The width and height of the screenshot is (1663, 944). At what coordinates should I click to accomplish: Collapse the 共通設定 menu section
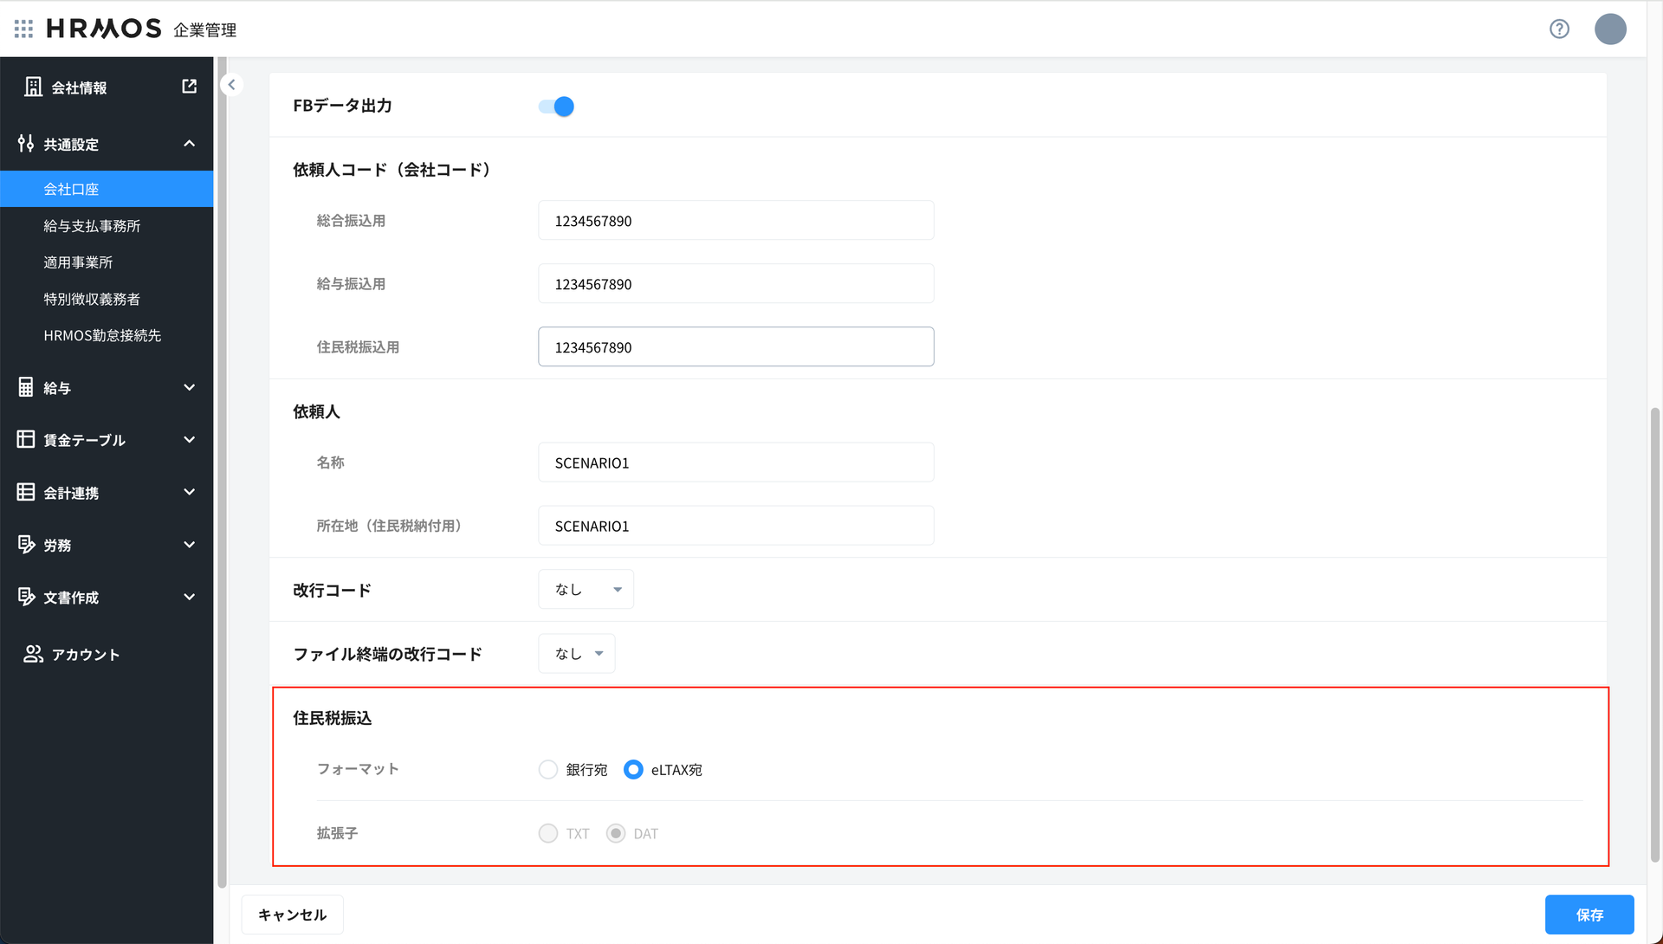click(x=189, y=144)
